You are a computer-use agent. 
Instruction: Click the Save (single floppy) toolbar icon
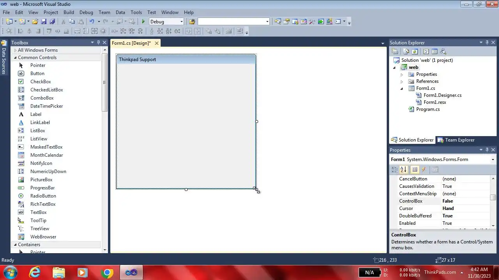(44, 22)
